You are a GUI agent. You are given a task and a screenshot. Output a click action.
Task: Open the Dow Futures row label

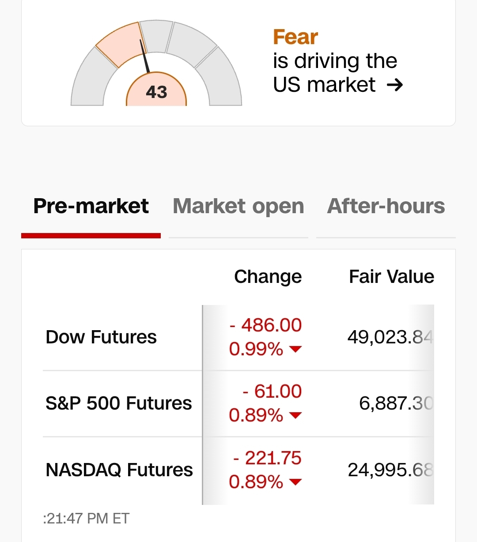(x=101, y=337)
